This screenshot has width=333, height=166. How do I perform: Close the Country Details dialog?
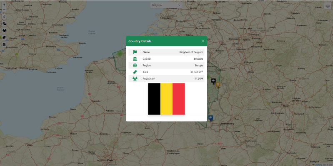(203, 41)
